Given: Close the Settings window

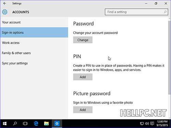Looking at the screenshot, I should coord(166,3).
